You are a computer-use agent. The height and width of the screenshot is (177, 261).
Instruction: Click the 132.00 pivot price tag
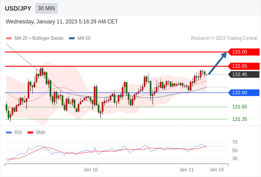[x=244, y=92]
